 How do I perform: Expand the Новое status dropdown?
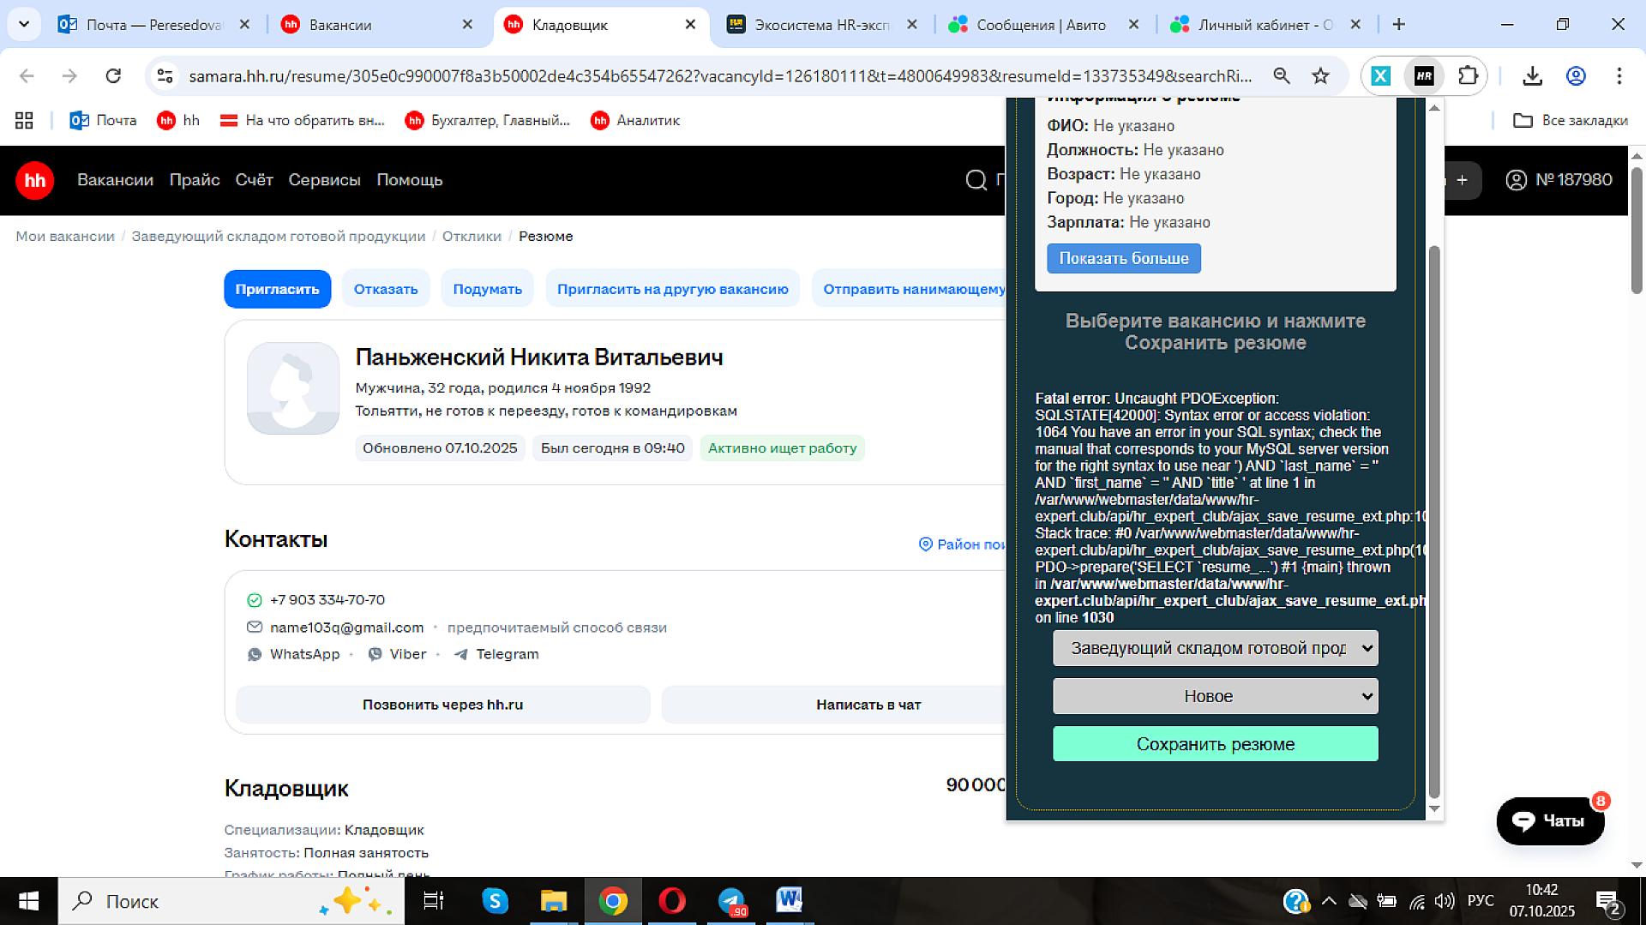[1215, 696]
